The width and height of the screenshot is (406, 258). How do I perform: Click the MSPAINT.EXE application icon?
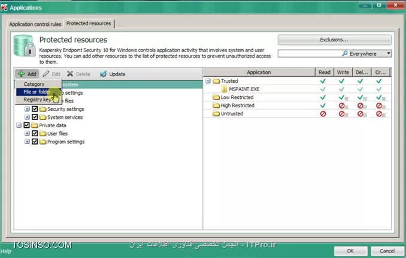224,89
